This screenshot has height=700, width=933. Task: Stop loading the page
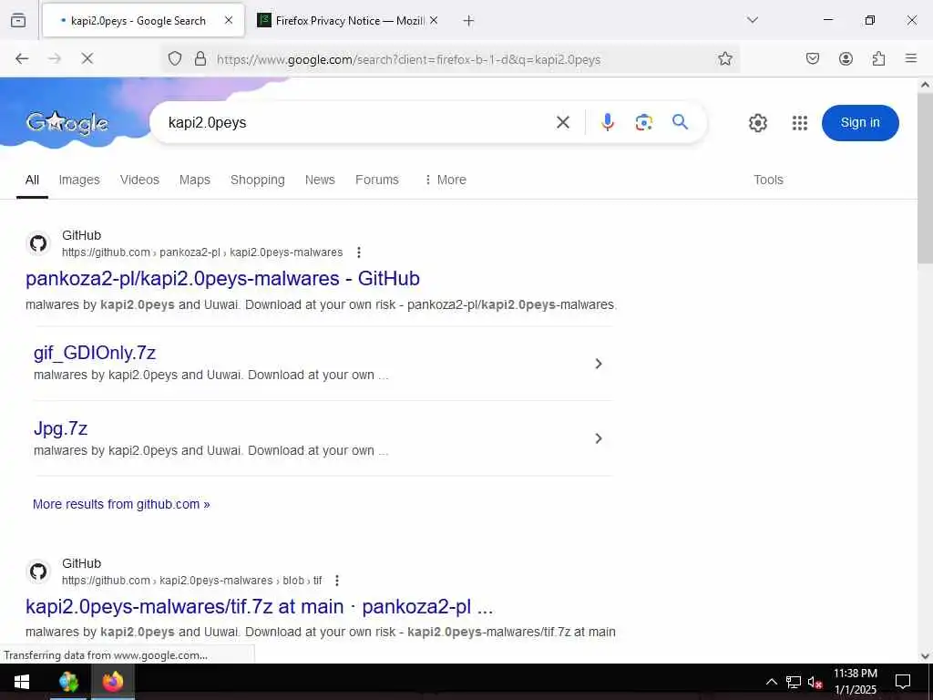click(87, 58)
